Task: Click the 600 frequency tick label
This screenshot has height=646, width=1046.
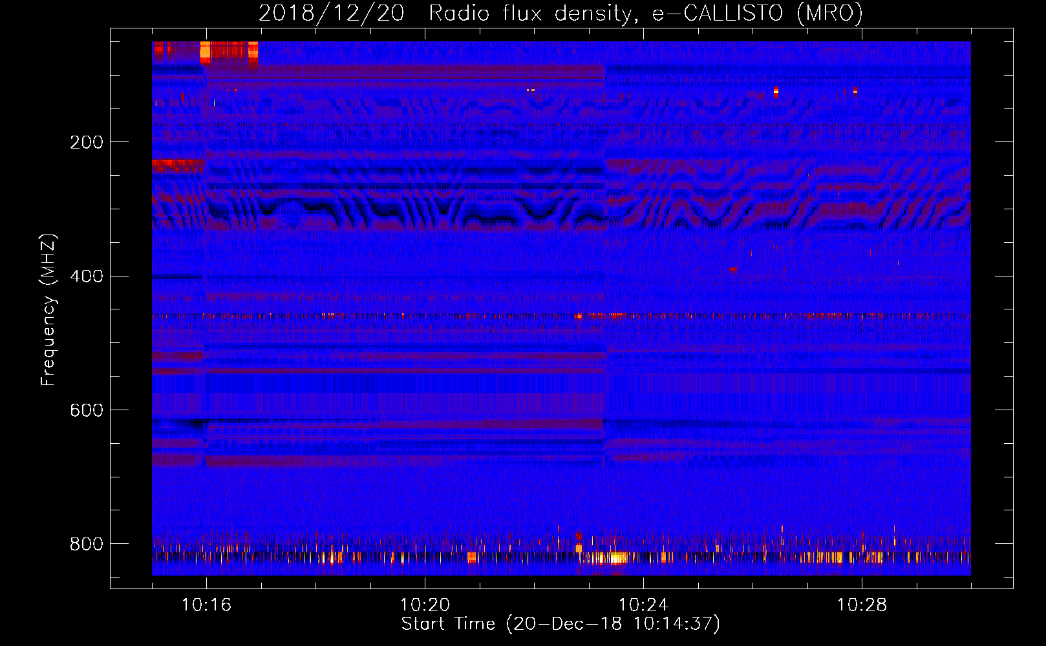Action: 87,411
